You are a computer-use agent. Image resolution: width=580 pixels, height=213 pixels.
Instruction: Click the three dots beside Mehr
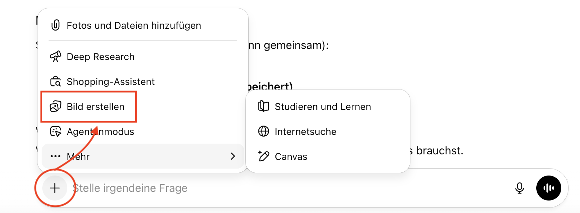pos(56,156)
